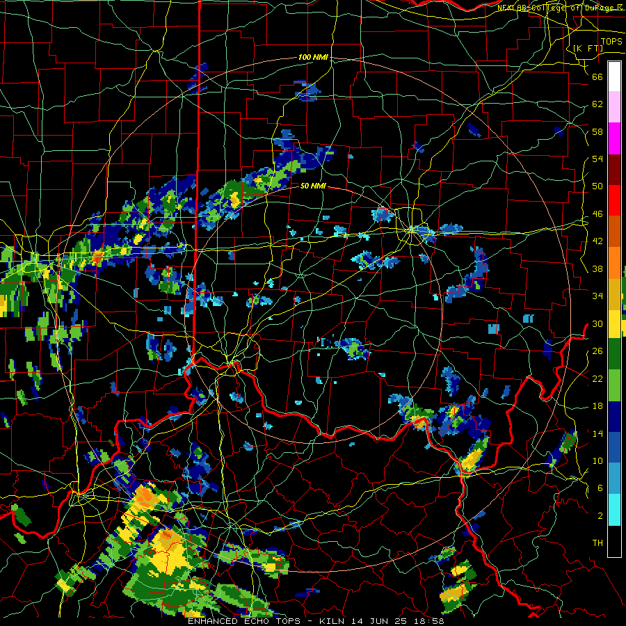Click the dark orange legend color band
Viewport: 626px width, 626px height.
tap(614, 232)
